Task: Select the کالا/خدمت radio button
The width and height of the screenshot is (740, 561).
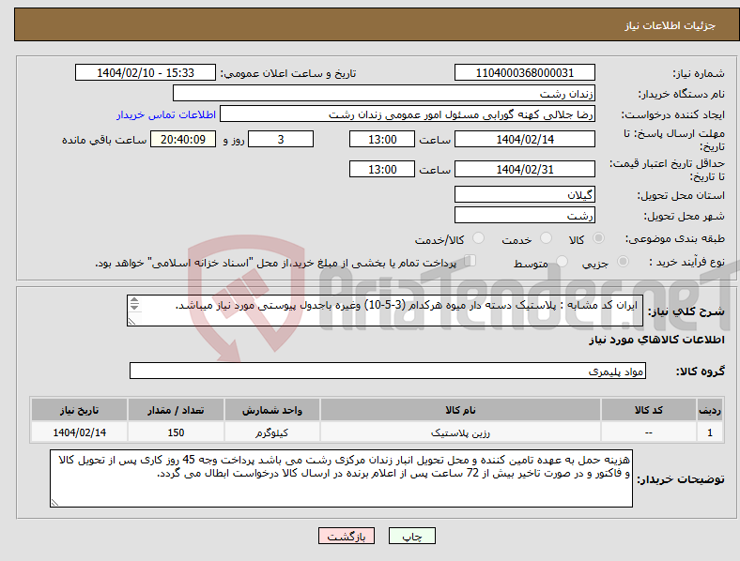Action: (x=479, y=238)
